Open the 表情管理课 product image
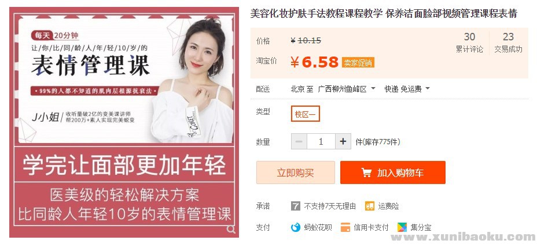This screenshot has width=537, height=244. (x=124, y=122)
